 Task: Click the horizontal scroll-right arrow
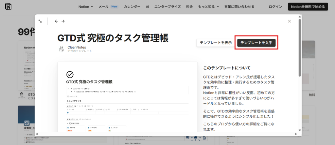pos(296,134)
